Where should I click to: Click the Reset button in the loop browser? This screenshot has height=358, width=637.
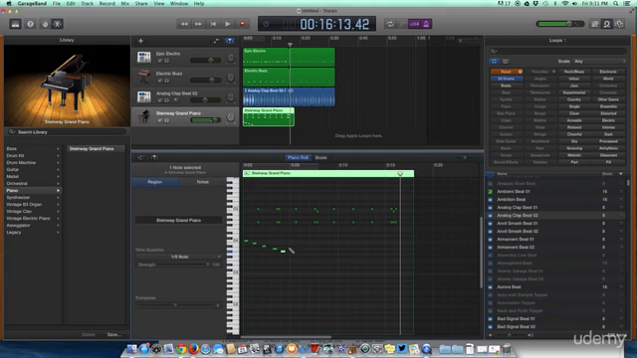[507, 72]
